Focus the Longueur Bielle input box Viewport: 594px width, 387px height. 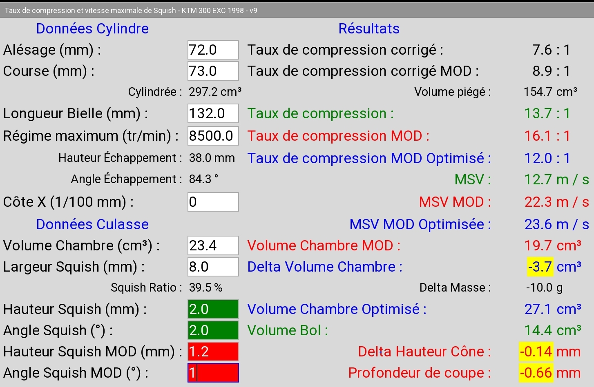coord(213,113)
